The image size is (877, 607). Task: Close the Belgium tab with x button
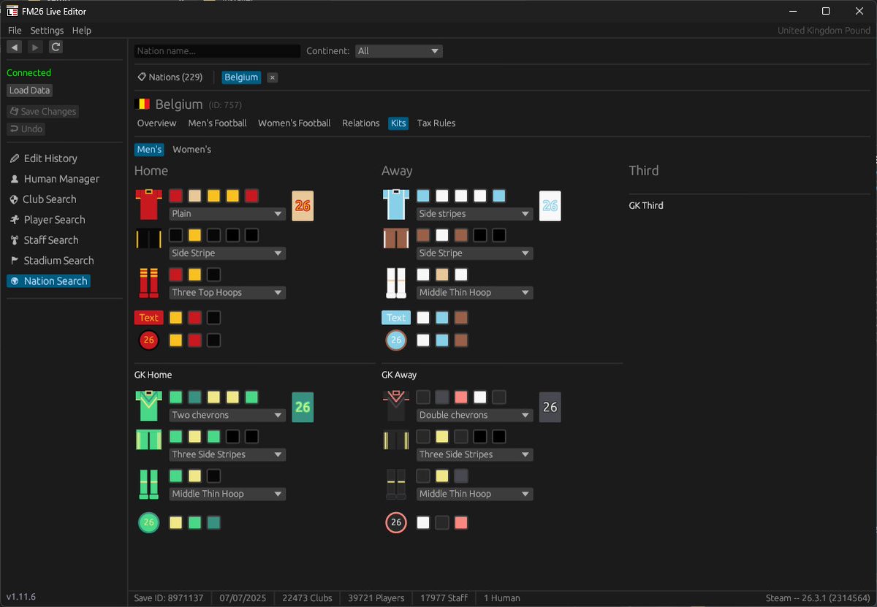click(x=272, y=77)
